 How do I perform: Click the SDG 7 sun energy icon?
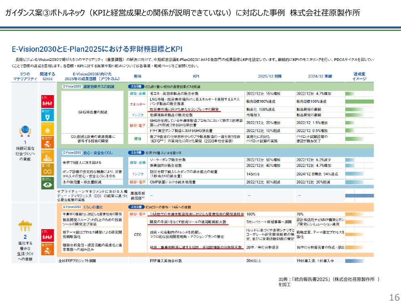[48, 129]
